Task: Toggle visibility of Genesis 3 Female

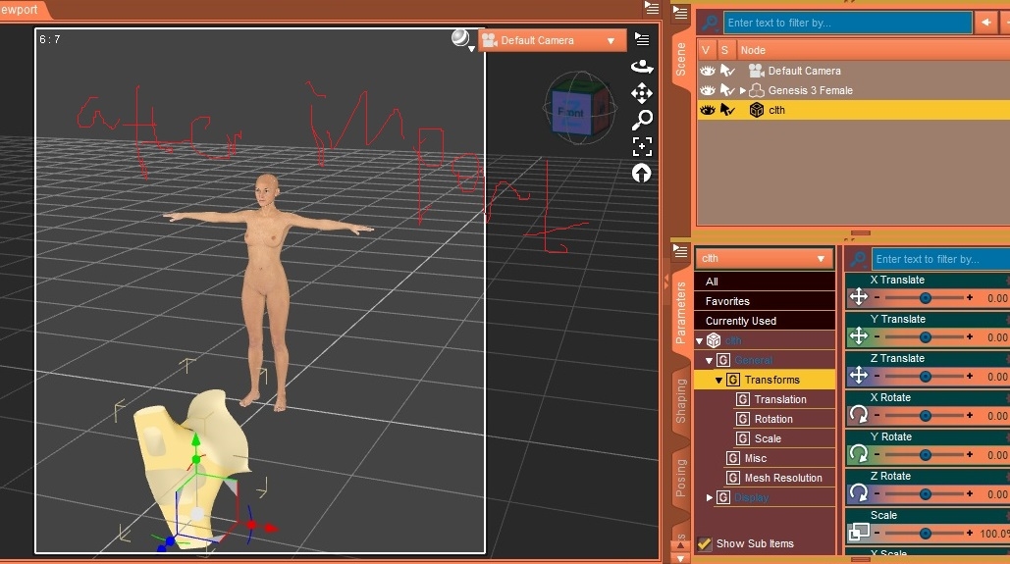Action: pos(706,90)
